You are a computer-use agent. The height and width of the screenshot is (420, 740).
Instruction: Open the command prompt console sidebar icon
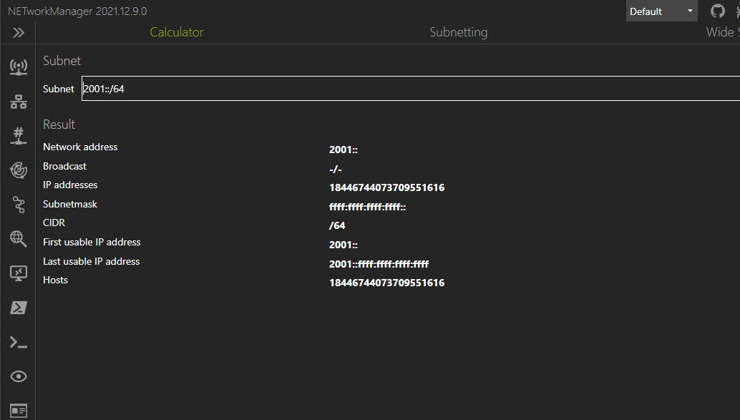[19, 342]
